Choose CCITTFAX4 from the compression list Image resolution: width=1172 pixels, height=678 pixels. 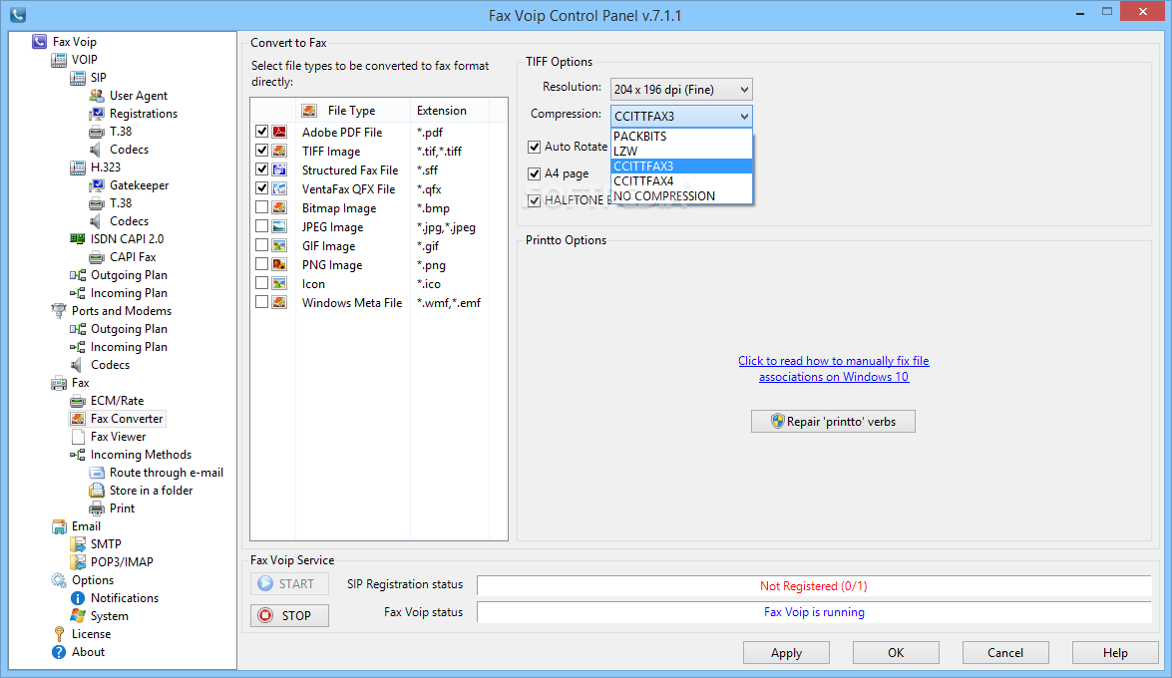(x=681, y=180)
